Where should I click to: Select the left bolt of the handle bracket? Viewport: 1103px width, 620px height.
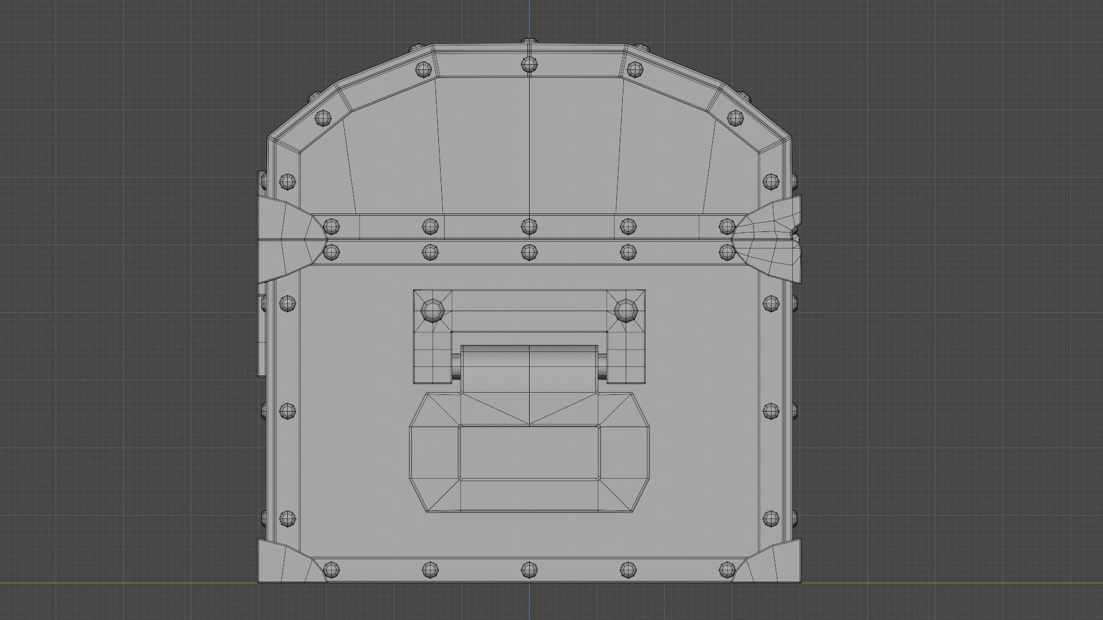[x=432, y=311]
